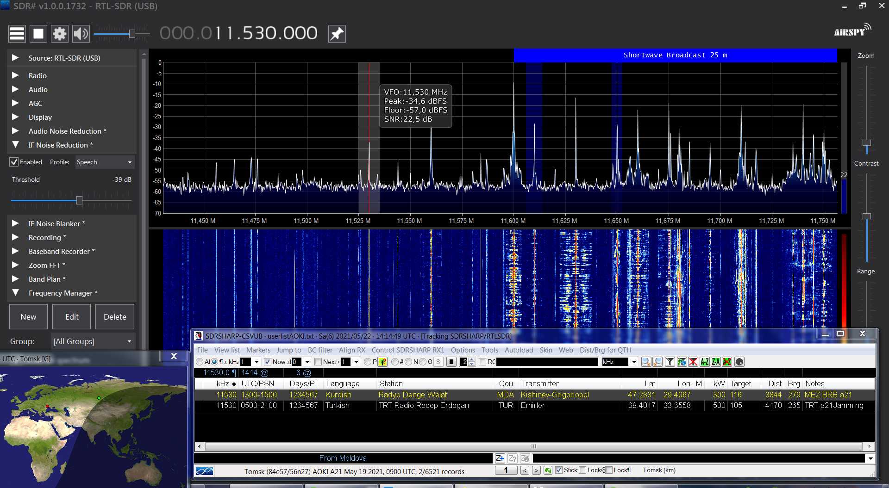Click the plain funnel filter icon
The image size is (889, 488).
tap(670, 362)
